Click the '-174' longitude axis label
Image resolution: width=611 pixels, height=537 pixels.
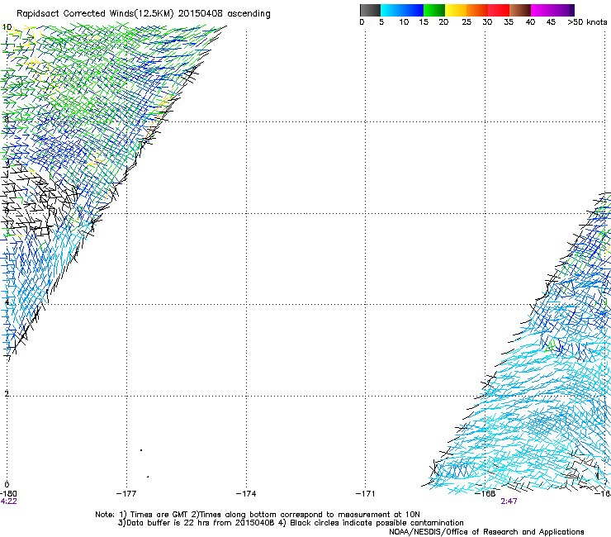[x=246, y=494]
